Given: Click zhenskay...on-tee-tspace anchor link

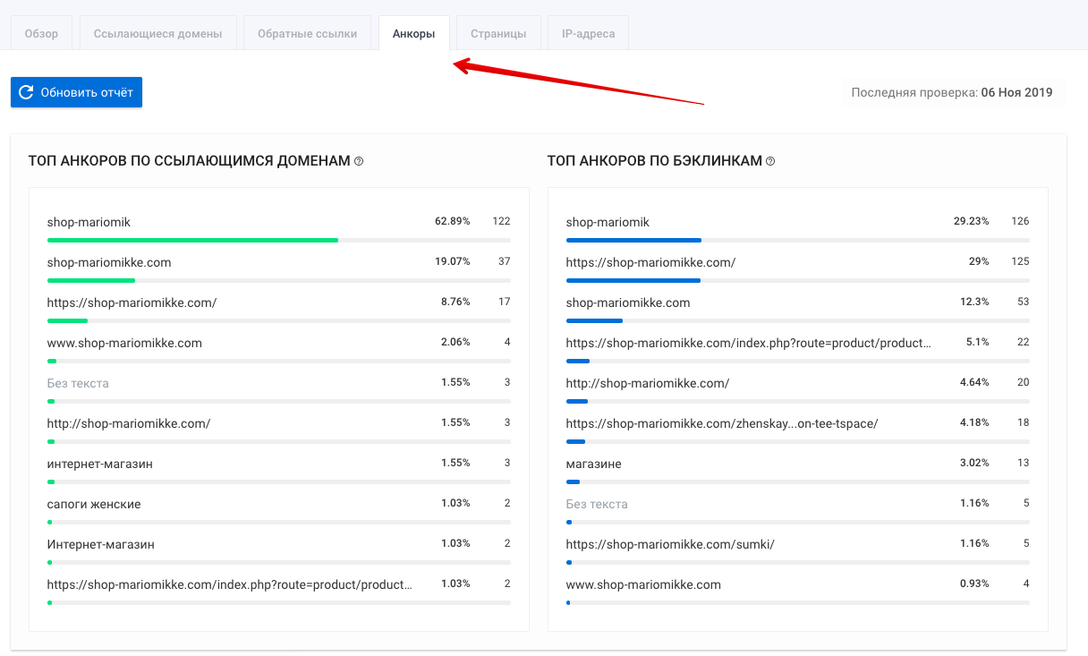Looking at the screenshot, I should [722, 423].
